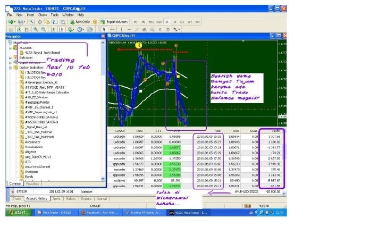The width and height of the screenshot is (387, 235).
Task: Select the H1 timeframe button
Action: pos(166,22)
